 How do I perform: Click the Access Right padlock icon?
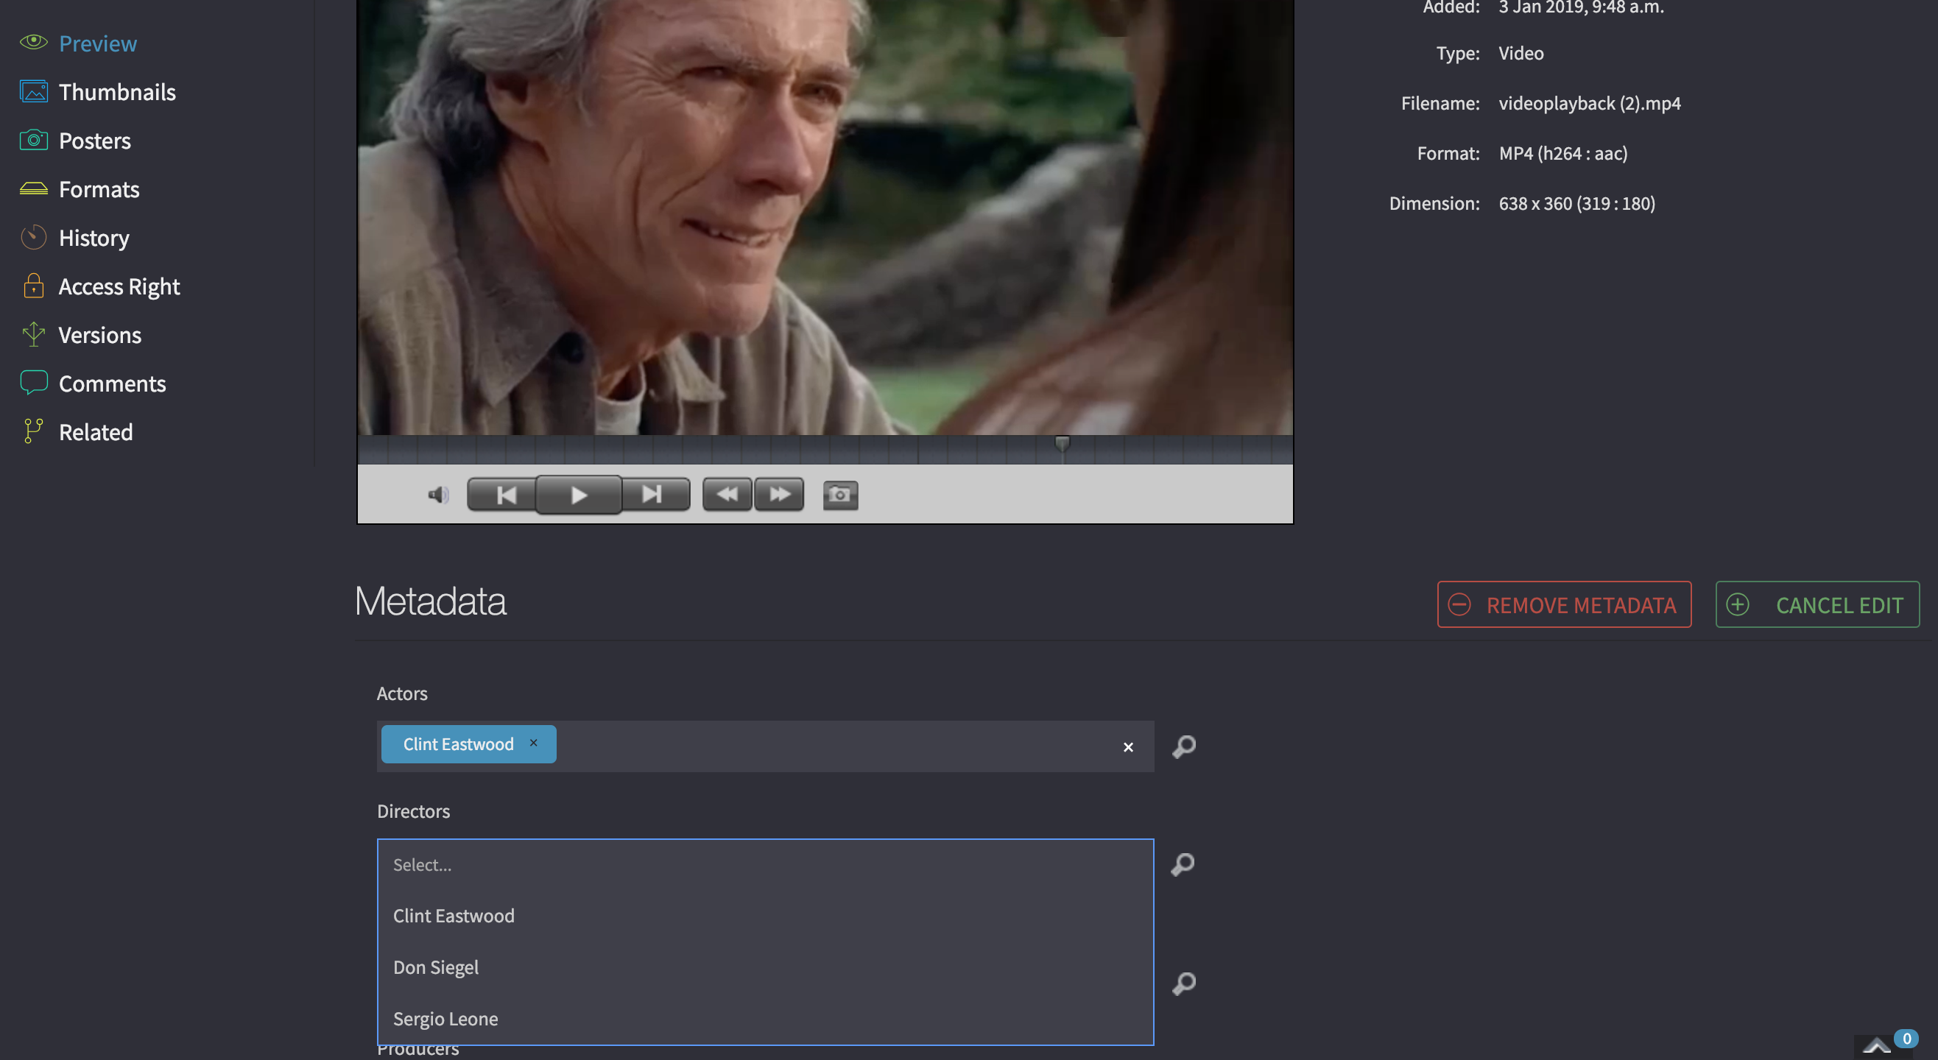click(x=33, y=285)
